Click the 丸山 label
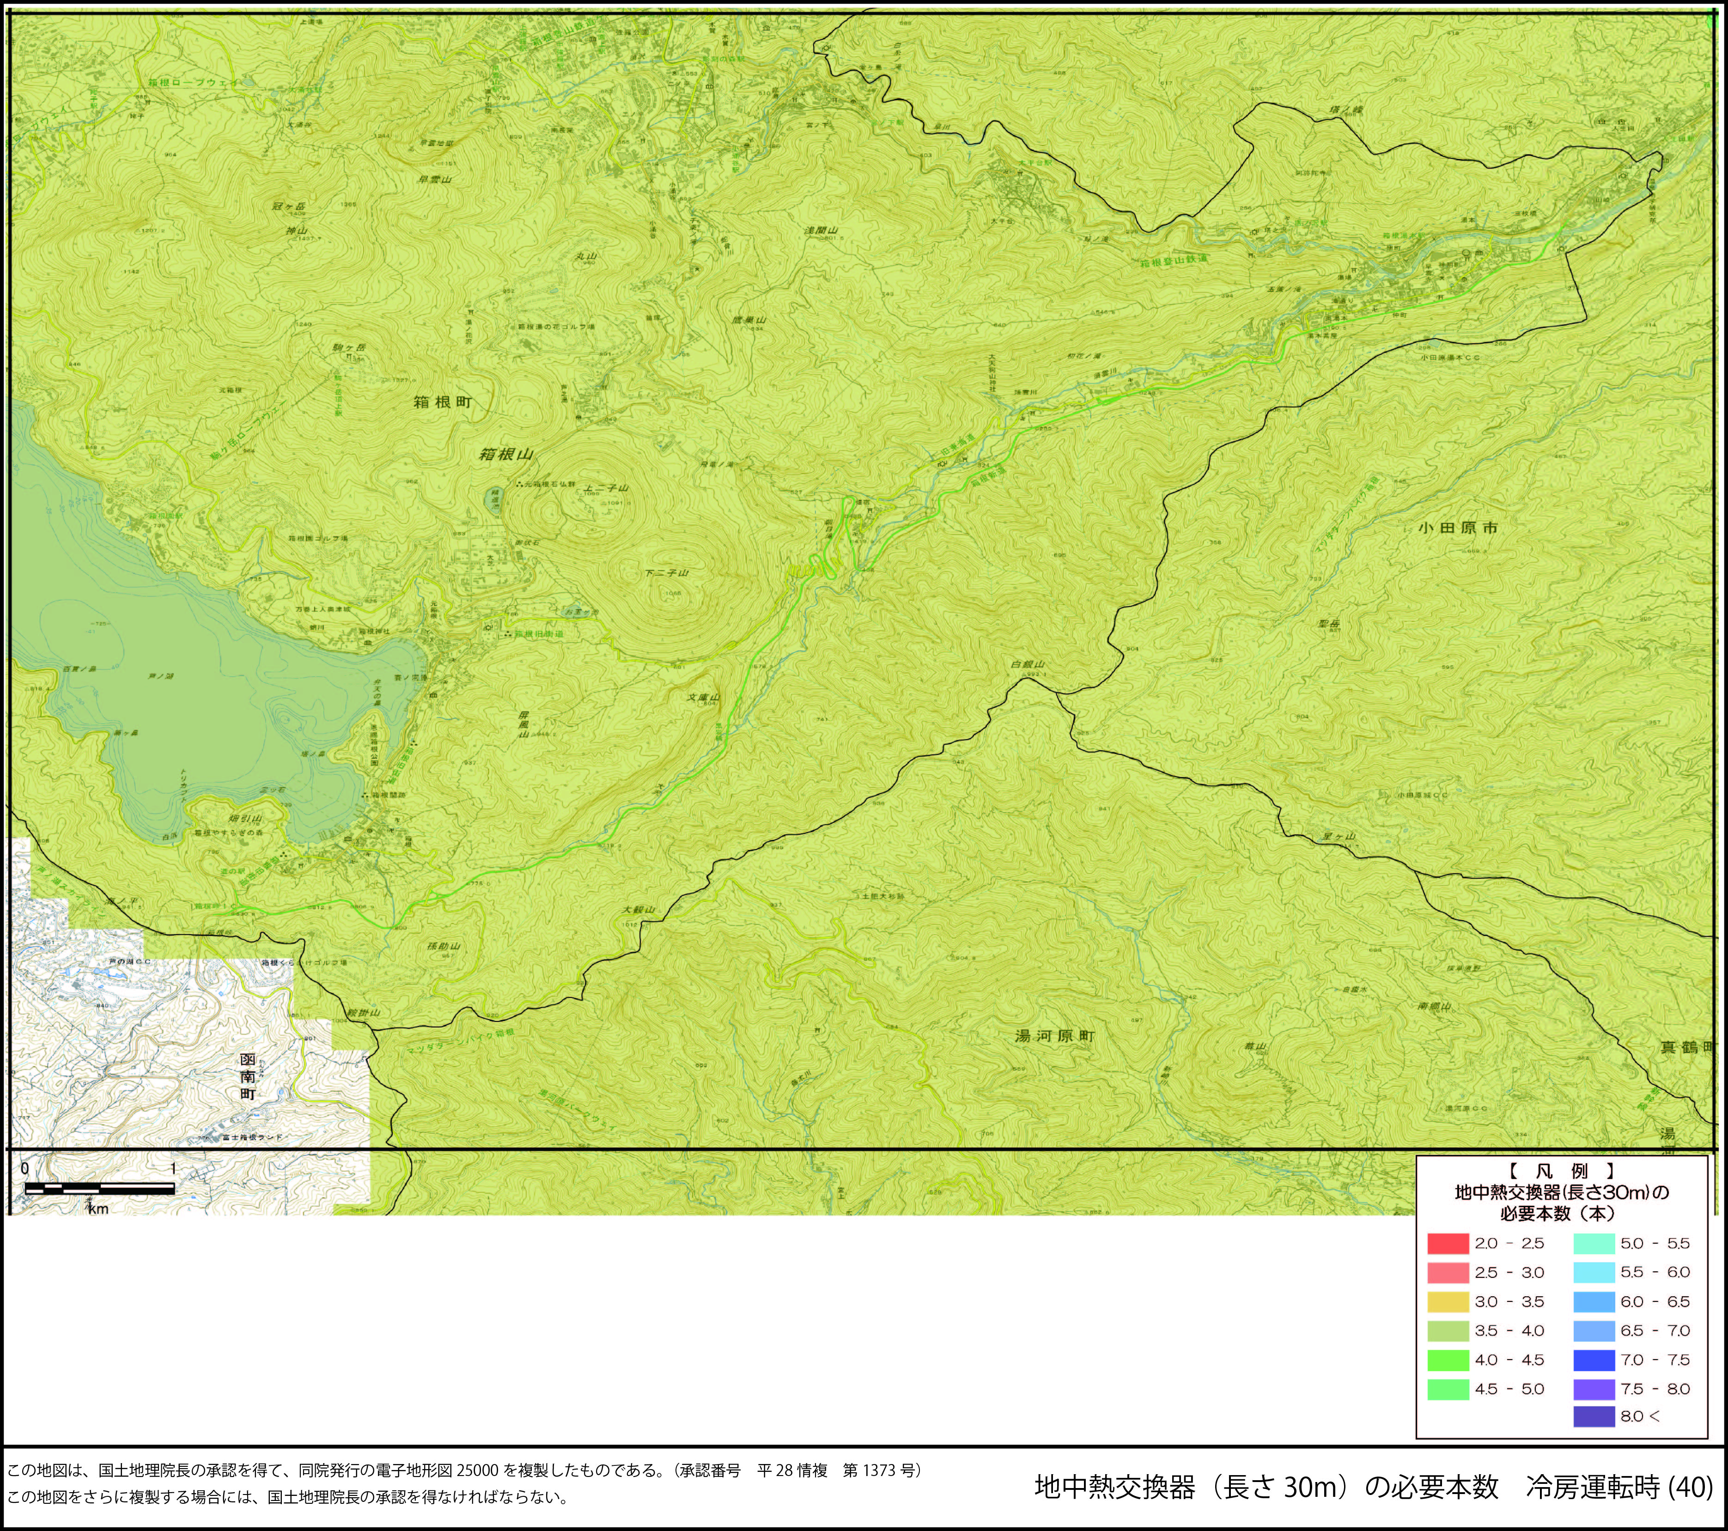Viewport: 1728px width, 1531px height. (586, 256)
